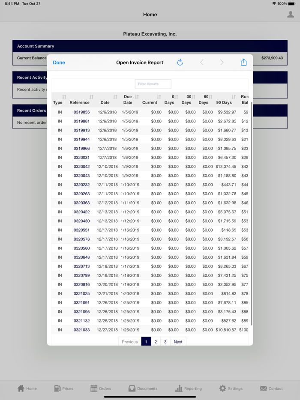Select current page 1 button
Screen dimensions: 300x400
(146, 342)
